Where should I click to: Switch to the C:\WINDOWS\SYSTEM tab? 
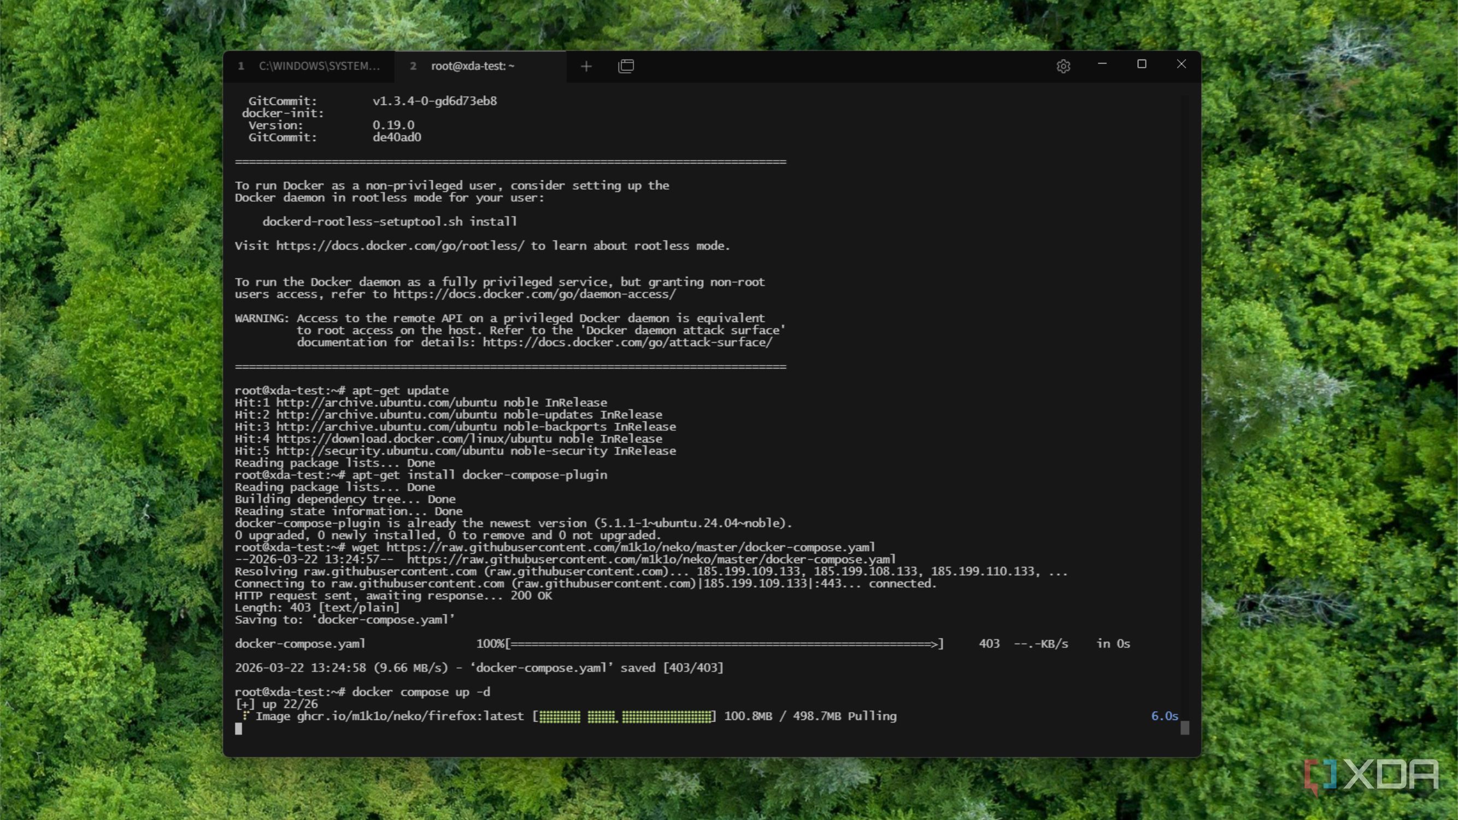coord(310,66)
